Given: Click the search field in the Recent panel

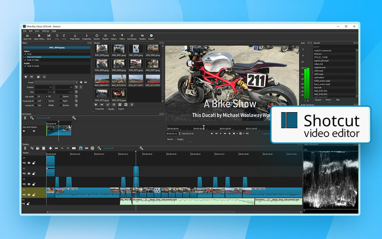Looking at the screenshot, I should click(x=335, y=47).
